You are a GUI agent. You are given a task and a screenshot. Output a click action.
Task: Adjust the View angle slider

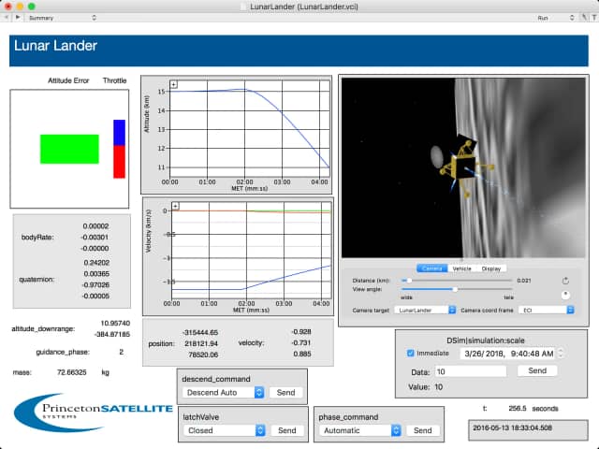(457, 289)
